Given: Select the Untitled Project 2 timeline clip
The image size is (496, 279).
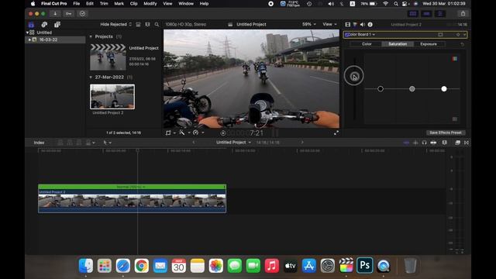Looking at the screenshot, I should 133,198.
